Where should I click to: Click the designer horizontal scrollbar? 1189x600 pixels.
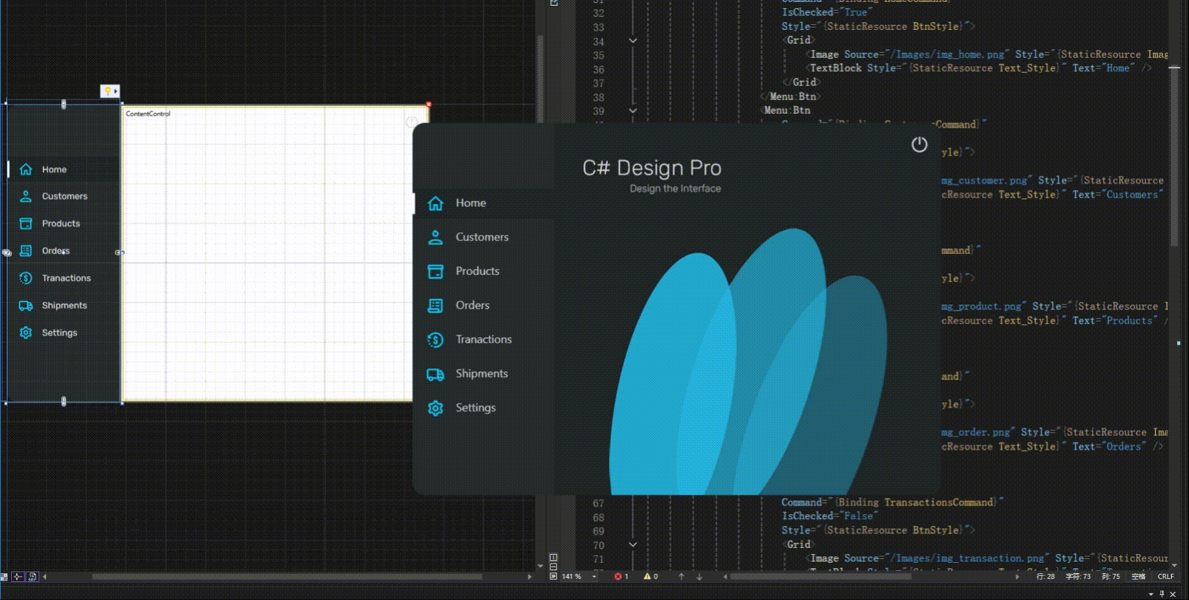pyautogui.click(x=287, y=577)
